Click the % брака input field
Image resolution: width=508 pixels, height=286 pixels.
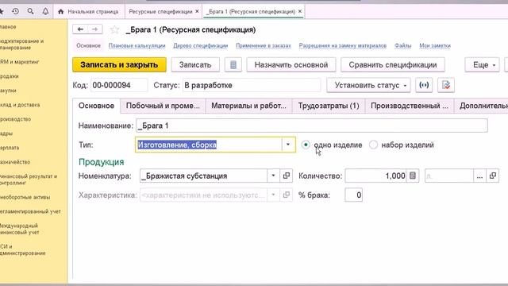point(353,195)
